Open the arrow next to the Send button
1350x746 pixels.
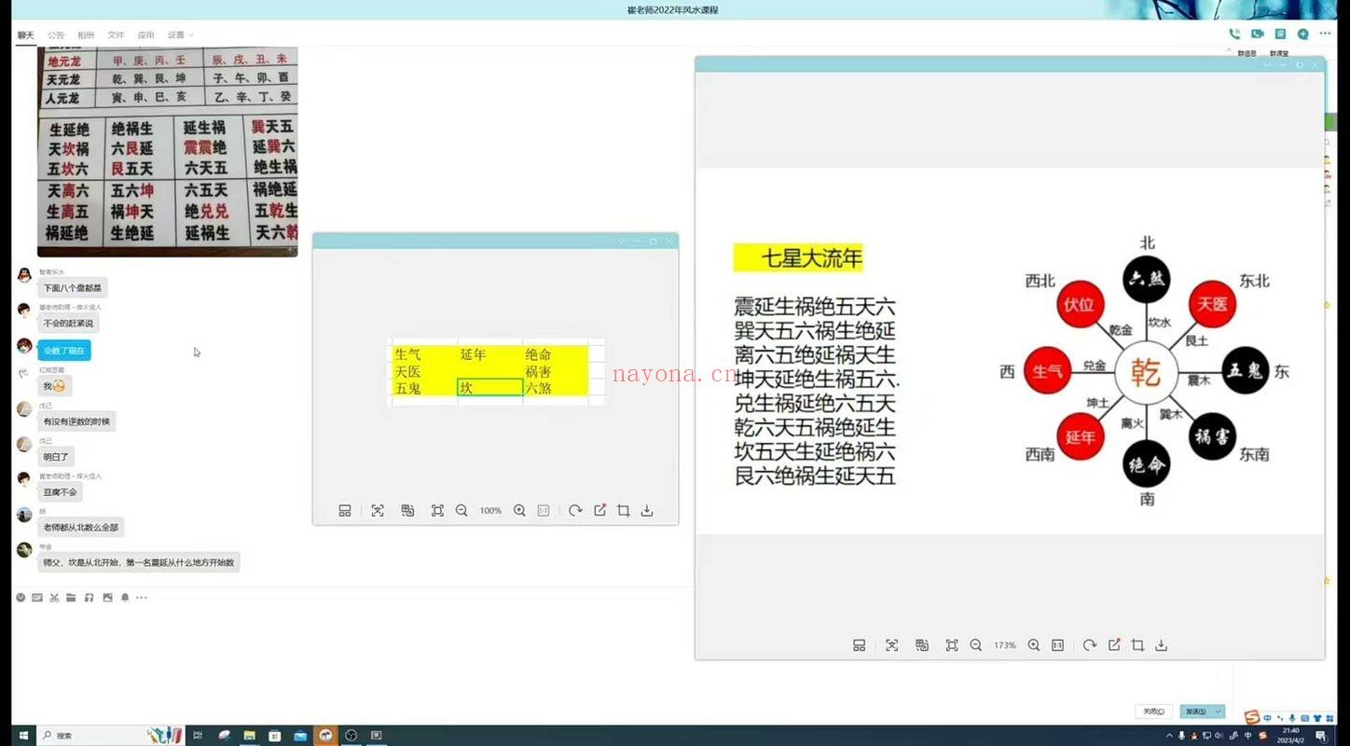(1218, 711)
